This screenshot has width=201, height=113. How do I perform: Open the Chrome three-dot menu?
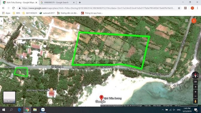pyautogui.click(x=197, y=8)
